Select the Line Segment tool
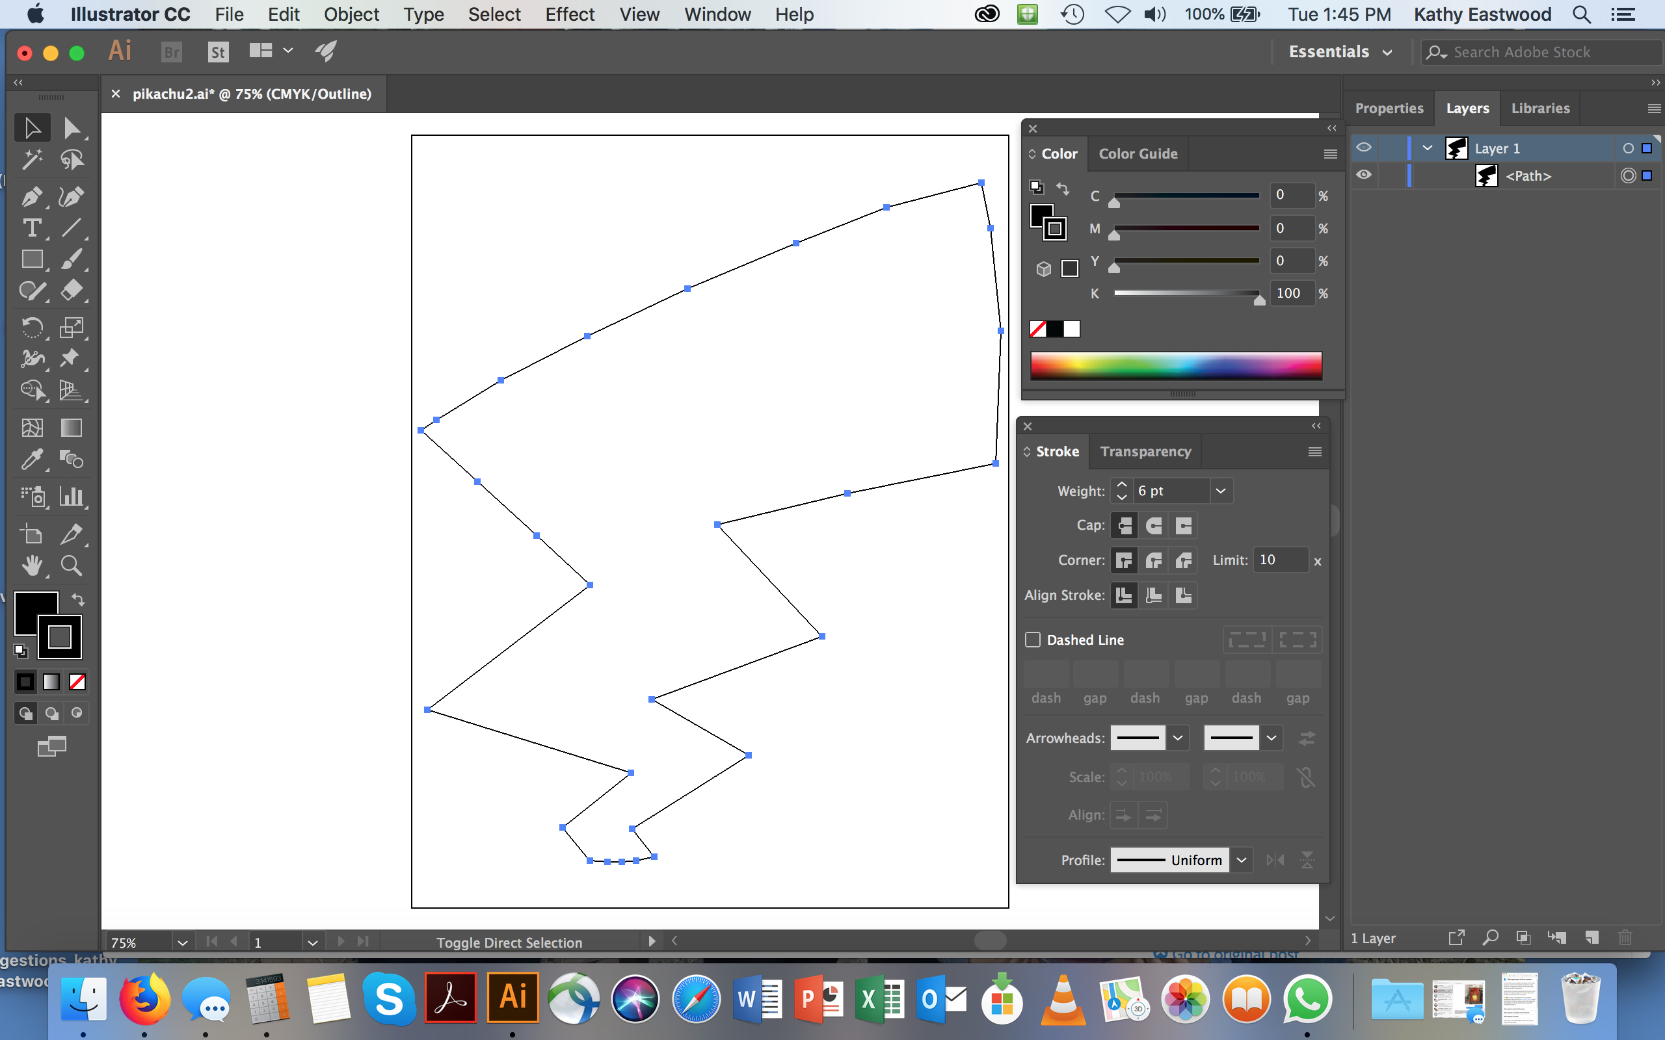This screenshot has width=1665, height=1040. tap(72, 227)
